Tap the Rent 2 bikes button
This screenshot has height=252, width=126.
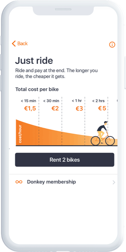point(64,160)
